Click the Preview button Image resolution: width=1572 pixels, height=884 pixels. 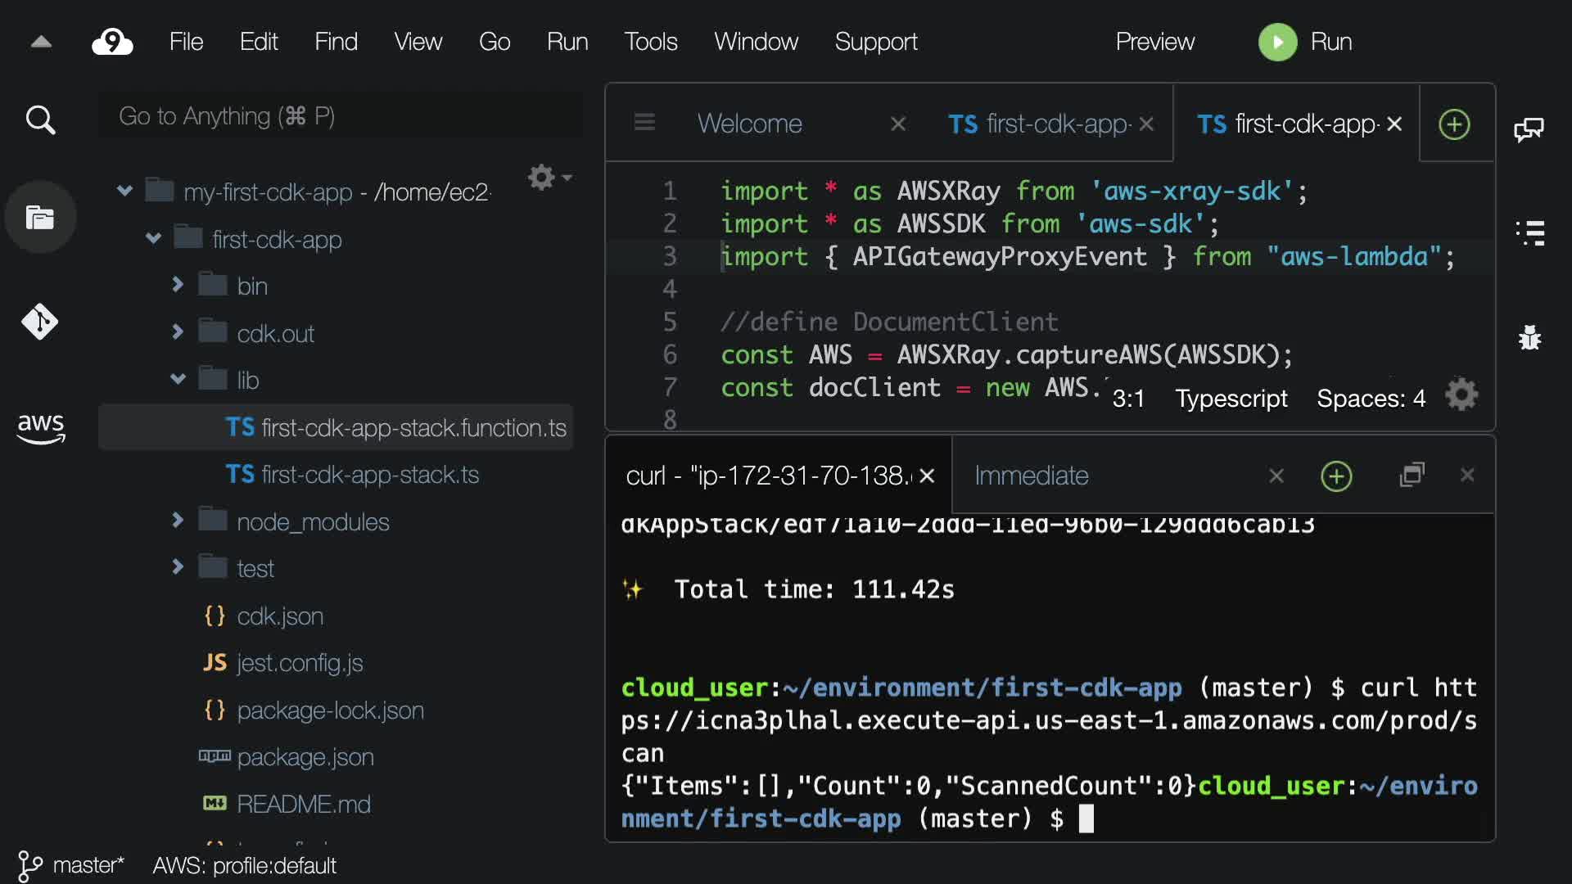coord(1154,42)
